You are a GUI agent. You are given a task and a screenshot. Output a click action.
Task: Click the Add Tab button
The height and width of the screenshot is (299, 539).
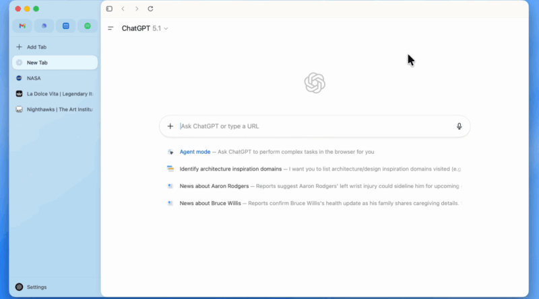(x=55, y=47)
